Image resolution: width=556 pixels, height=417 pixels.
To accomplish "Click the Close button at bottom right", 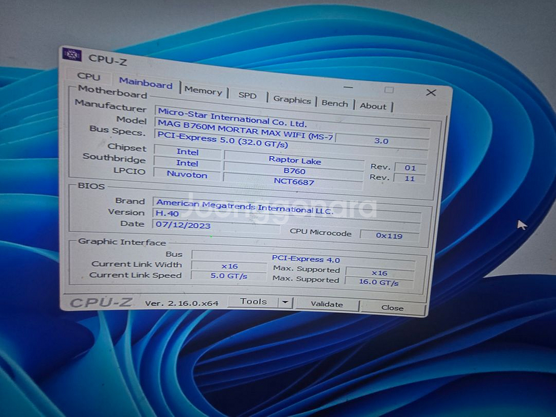I will [392, 307].
